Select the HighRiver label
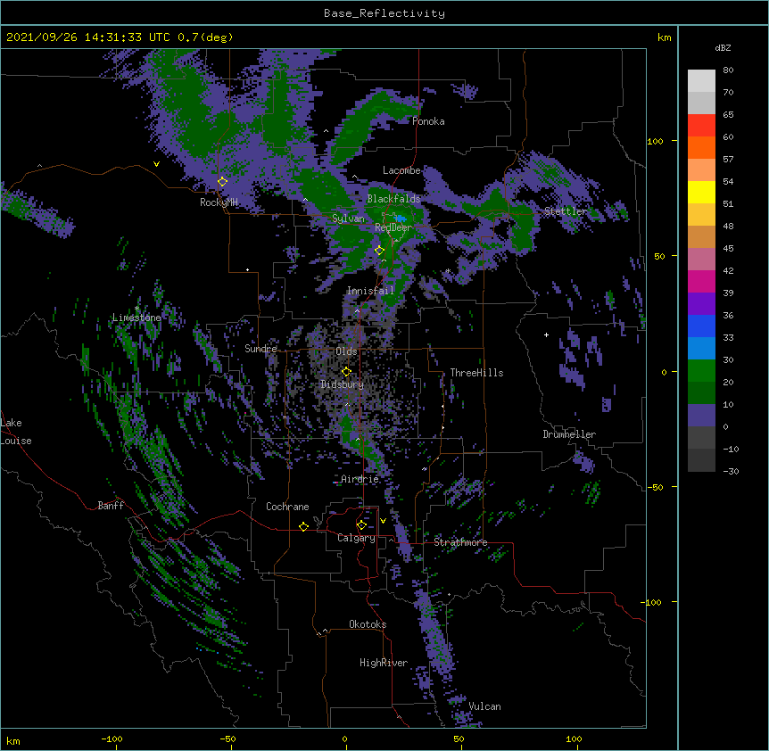This screenshot has height=751, width=769. click(384, 663)
